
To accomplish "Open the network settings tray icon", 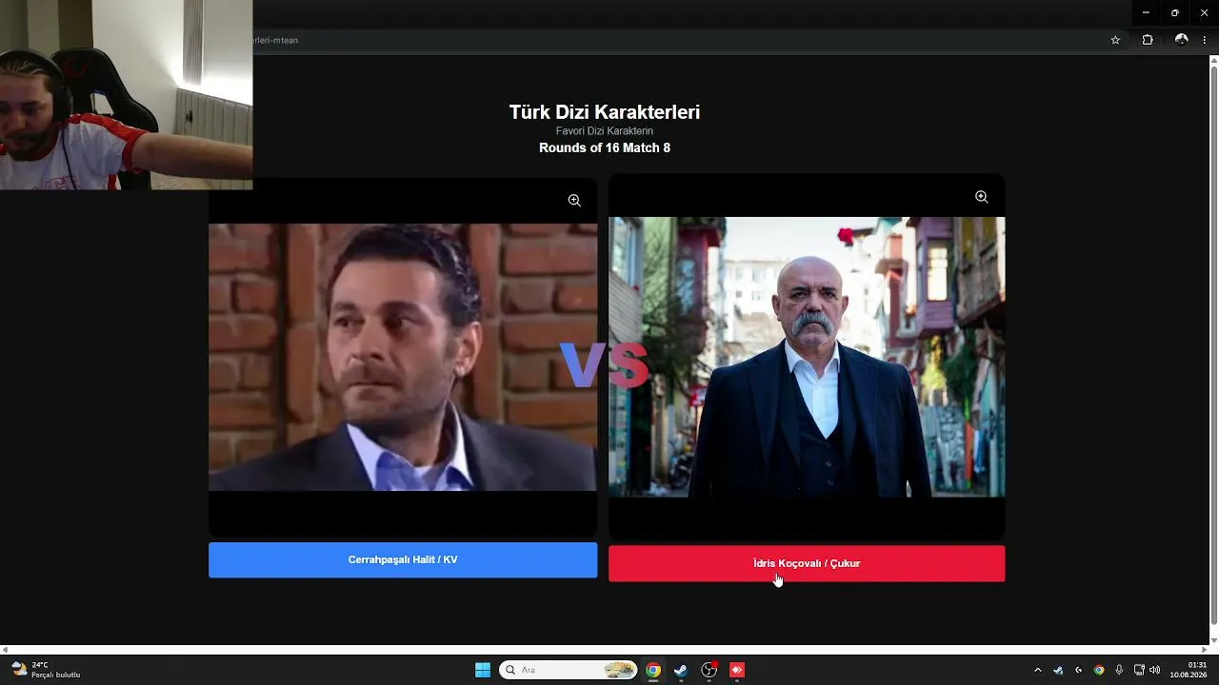I will 1139,670.
